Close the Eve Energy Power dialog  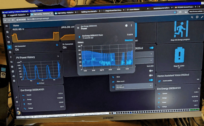click(78, 28)
